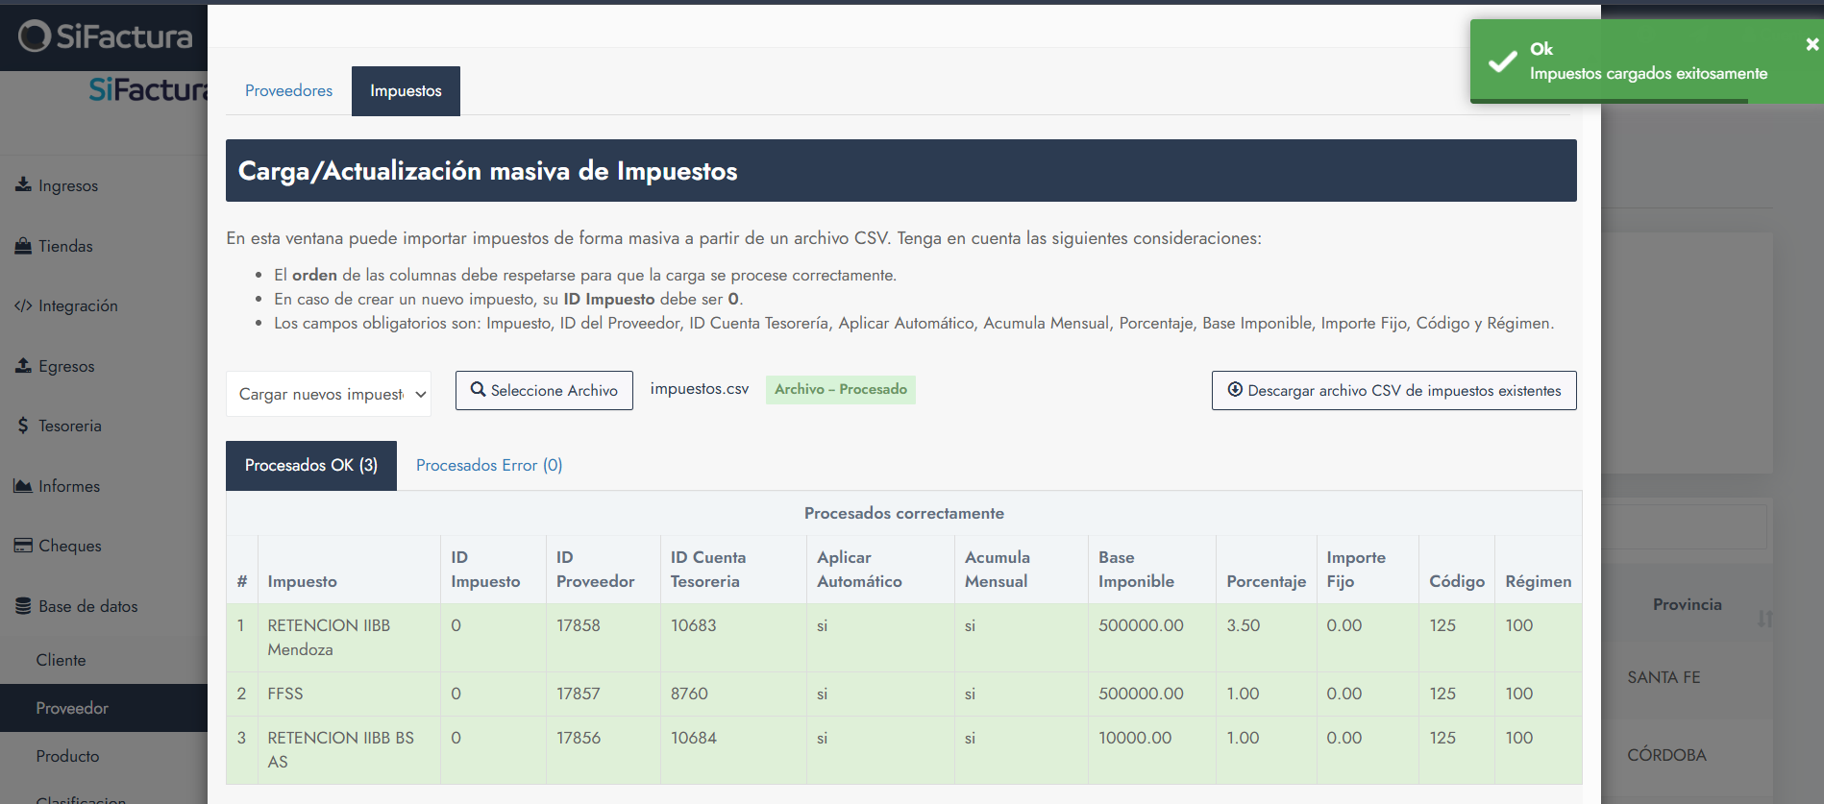The height and width of the screenshot is (804, 1824).
Task: Click the Integración code icon
Action: pyautogui.click(x=23, y=305)
